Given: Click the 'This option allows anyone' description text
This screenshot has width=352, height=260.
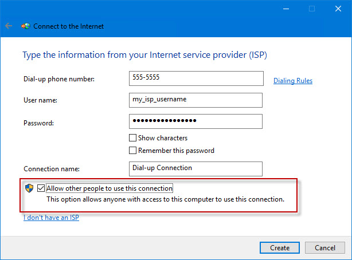Looking at the screenshot, I should point(165,200).
